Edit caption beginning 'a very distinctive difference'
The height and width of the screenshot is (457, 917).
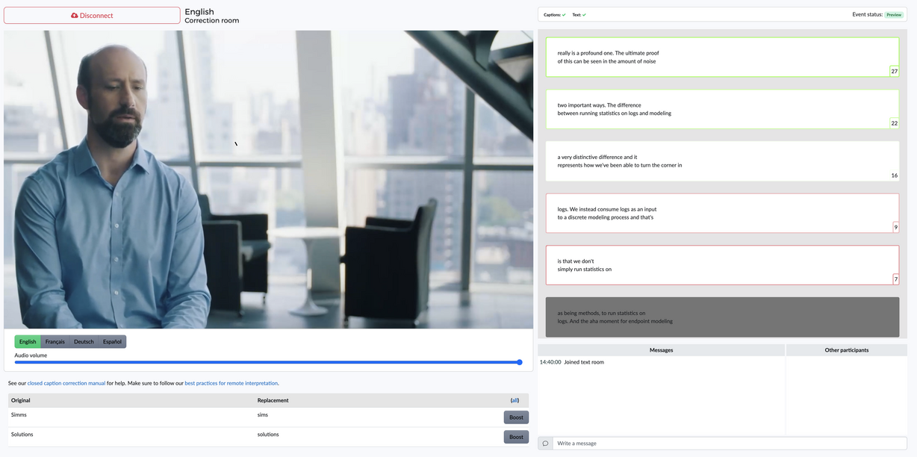721,161
